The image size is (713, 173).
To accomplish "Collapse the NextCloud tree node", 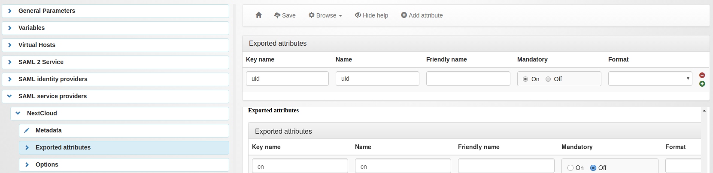I will point(18,113).
